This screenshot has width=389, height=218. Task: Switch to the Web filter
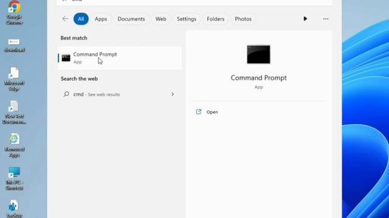tap(160, 19)
